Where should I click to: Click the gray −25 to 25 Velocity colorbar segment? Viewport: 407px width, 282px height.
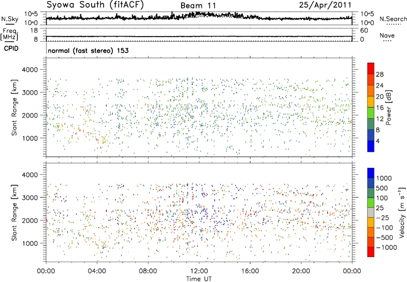pos(371,213)
